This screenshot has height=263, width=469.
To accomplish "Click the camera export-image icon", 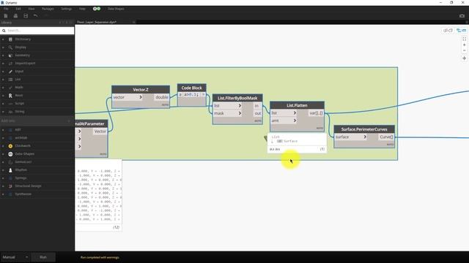I will [462, 16].
